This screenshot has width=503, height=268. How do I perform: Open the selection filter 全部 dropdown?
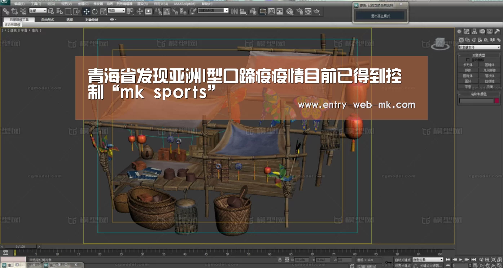pyautogui.click(x=38, y=10)
